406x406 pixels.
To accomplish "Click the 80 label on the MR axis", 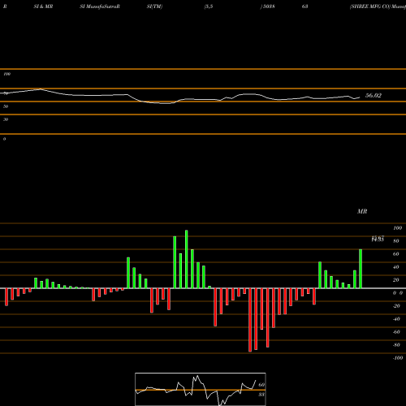I will 396,241.
